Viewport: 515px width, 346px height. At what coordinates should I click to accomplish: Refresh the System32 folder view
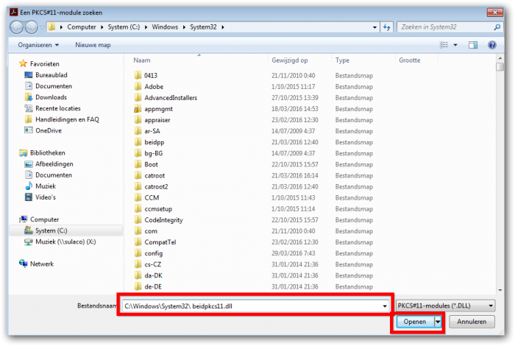(x=386, y=27)
